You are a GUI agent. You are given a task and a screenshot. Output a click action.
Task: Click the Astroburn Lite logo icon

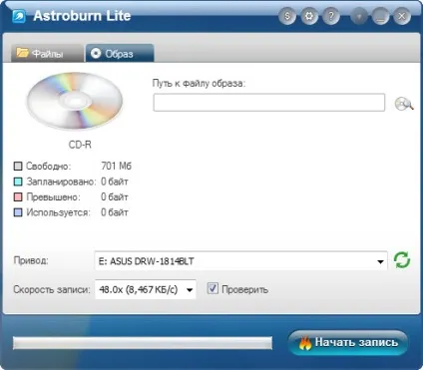coord(19,16)
